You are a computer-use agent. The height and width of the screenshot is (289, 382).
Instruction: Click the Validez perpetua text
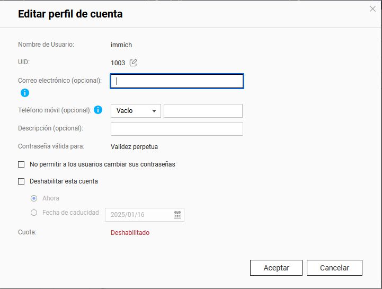tap(134, 147)
